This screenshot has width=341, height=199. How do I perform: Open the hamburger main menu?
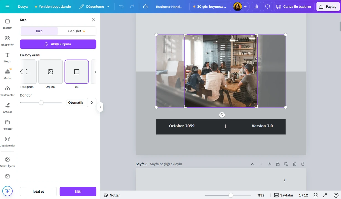click(x=7, y=6)
